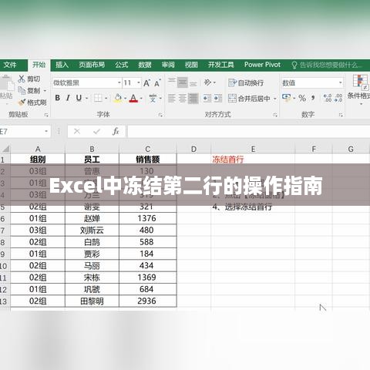Viewport: 370px width, 370px height.
Task: Click the formula bar Cancel X
Action: (x=77, y=132)
